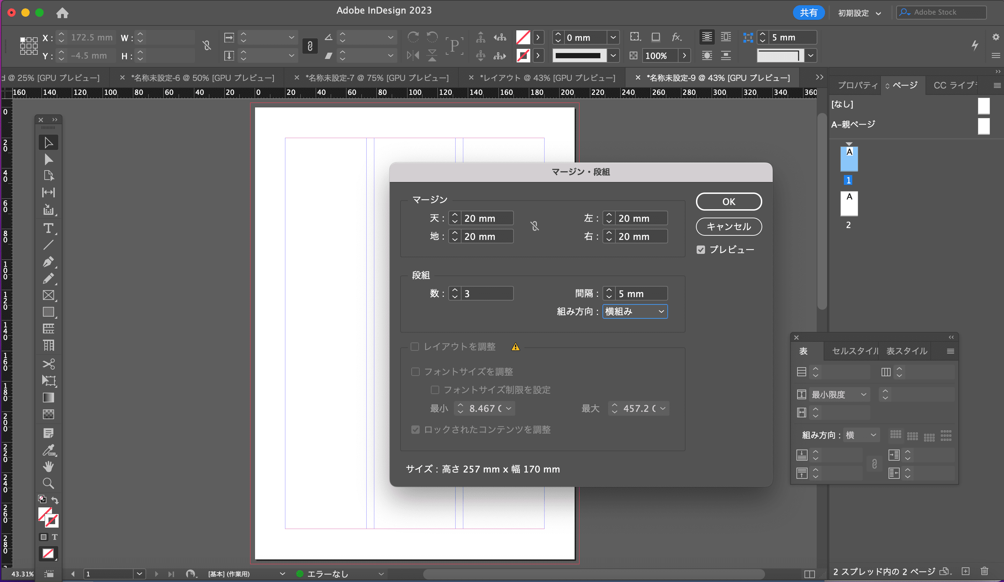Click the 間隔 5 mm gutter field
1004x582 pixels.
coord(641,294)
